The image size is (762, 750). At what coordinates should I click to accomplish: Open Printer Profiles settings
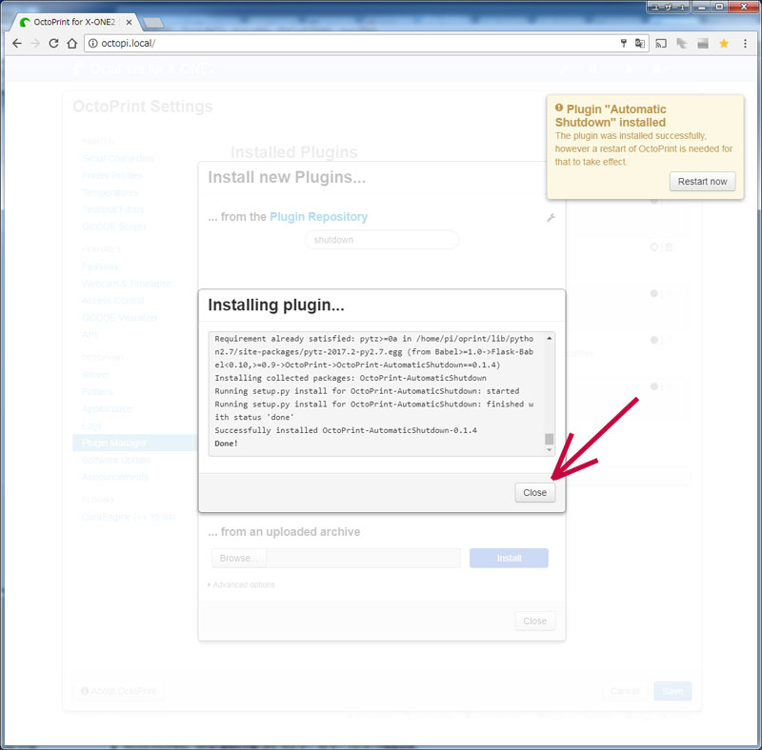(111, 175)
